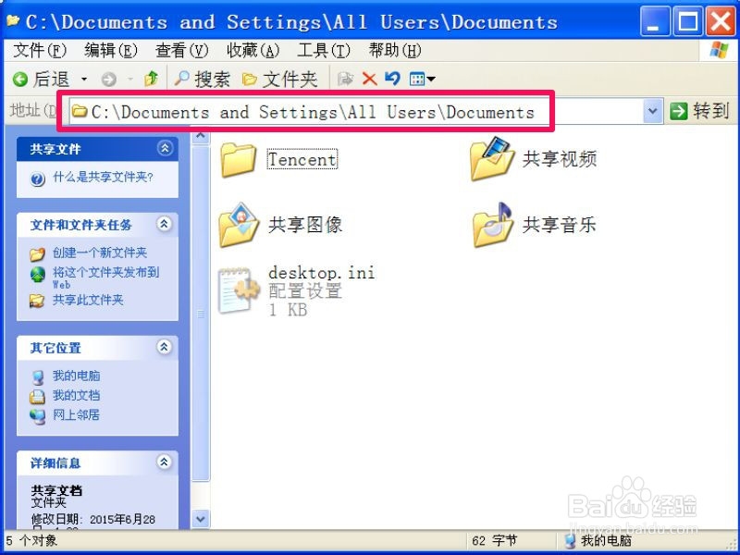Click the address bar folder icon
This screenshot has height=555, width=740.
pyautogui.click(x=80, y=111)
